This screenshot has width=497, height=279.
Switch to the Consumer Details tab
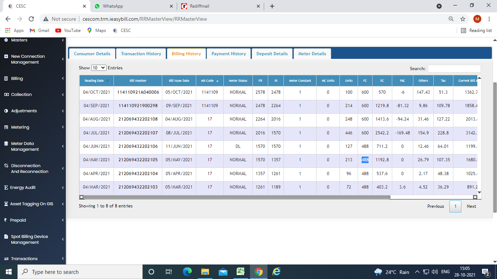[x=92, y=53]
